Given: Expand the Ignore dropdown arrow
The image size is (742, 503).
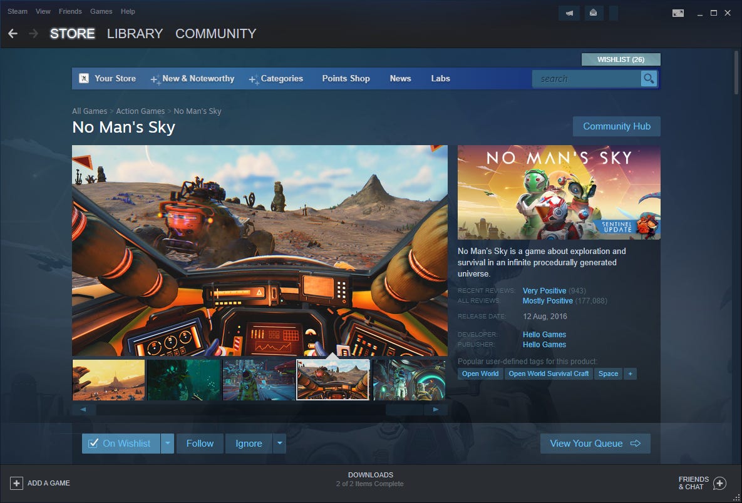Looking at the screenshot, I should click(279, 444).
